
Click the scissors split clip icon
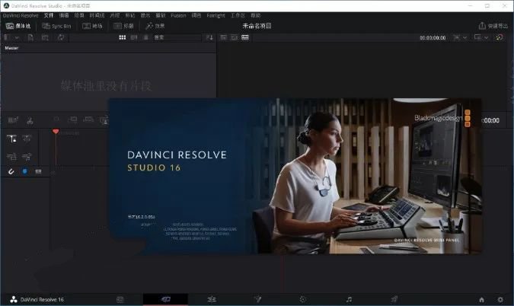(30, 120)
